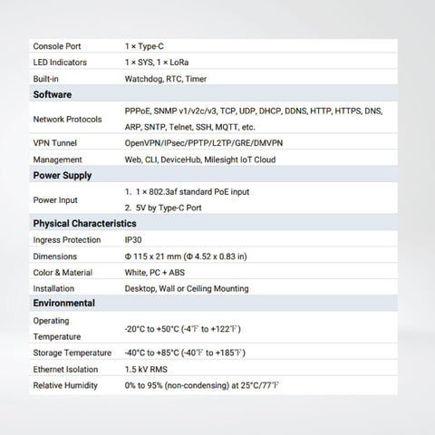
Task: Select '0% to 95% (non-condensing)' humidity value
Action: click(x=201, y=385)
